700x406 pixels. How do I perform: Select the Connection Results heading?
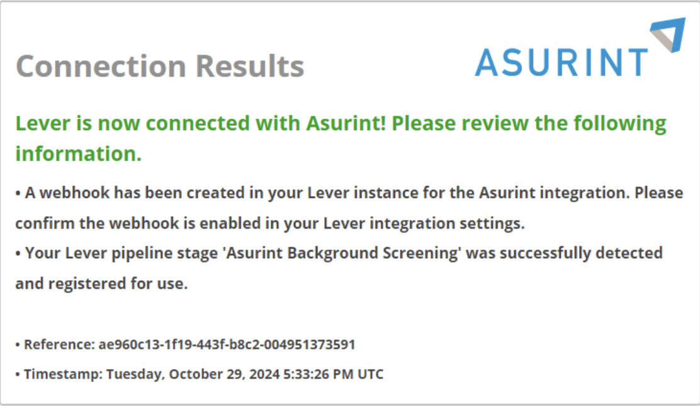(x=160, y=67)
